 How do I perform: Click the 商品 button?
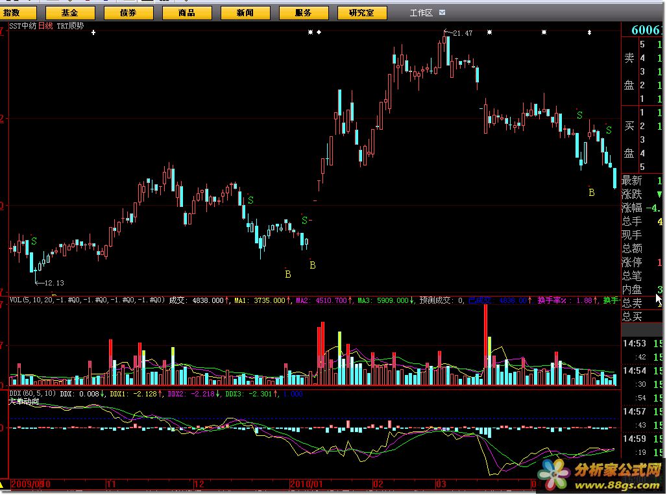(x=187, y=12)
